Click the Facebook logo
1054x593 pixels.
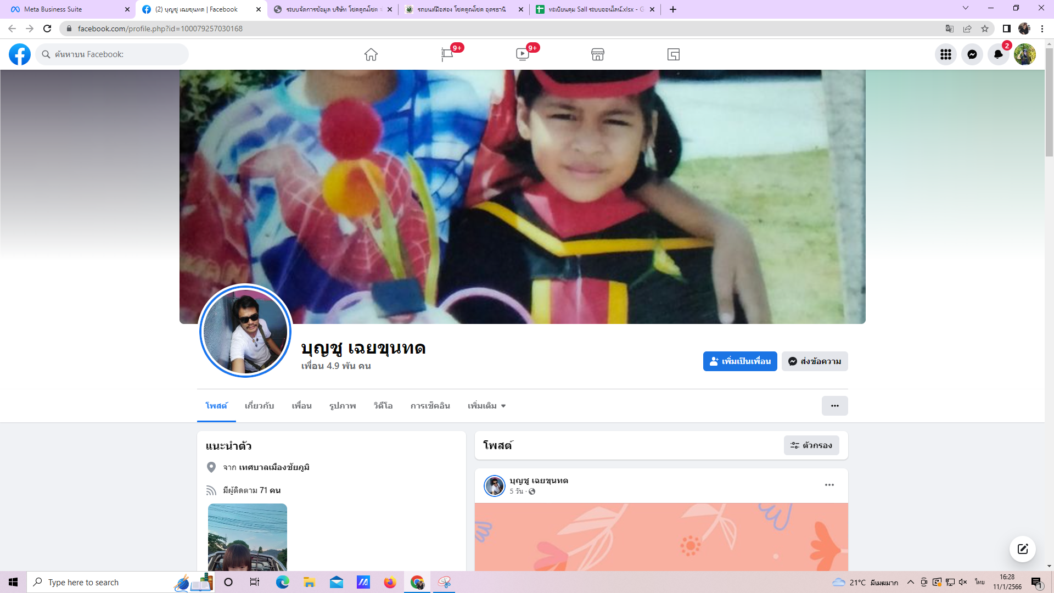20,54
